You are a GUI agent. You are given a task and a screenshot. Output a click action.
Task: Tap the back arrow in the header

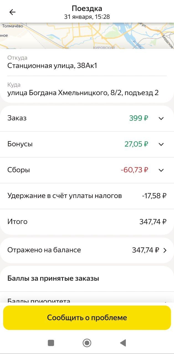point(12,12)
